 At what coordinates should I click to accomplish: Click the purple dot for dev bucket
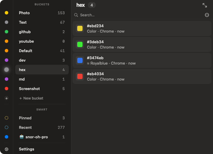(7, 60)
